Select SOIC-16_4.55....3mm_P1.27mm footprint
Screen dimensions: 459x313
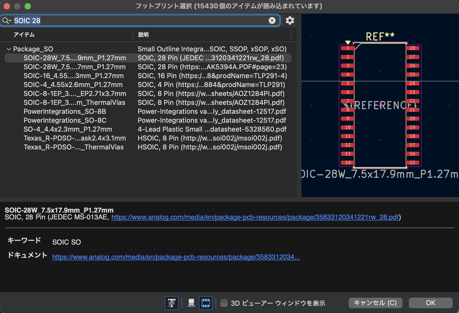click(x=74, y=76)
